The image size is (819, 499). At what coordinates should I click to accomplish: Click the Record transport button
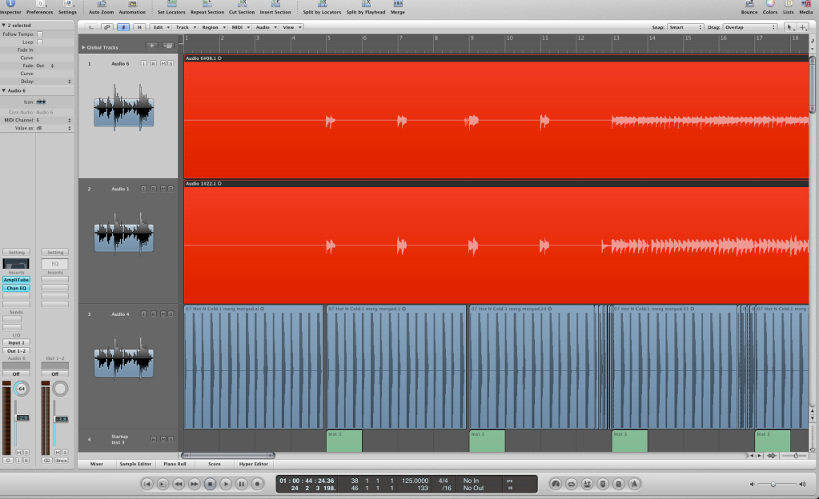click(x=257, y=484)
